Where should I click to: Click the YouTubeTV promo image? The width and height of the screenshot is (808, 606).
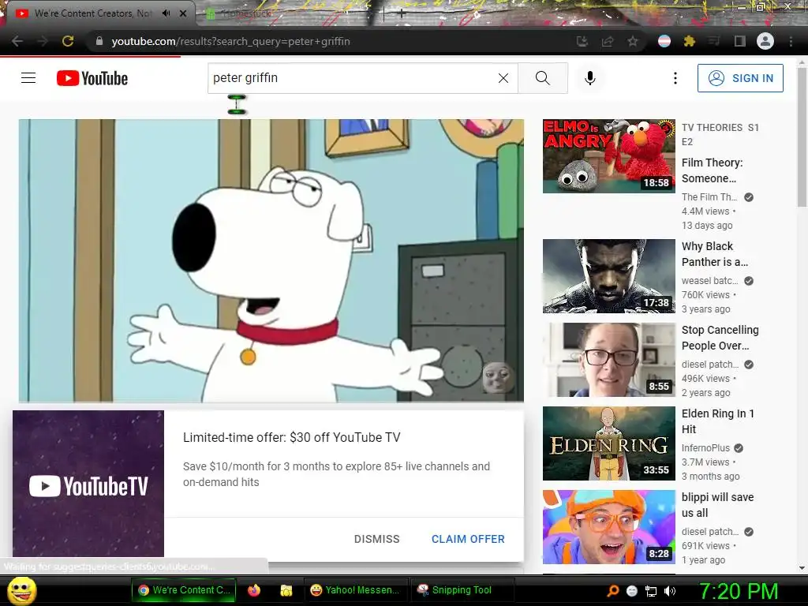click(x=88, y=484)
